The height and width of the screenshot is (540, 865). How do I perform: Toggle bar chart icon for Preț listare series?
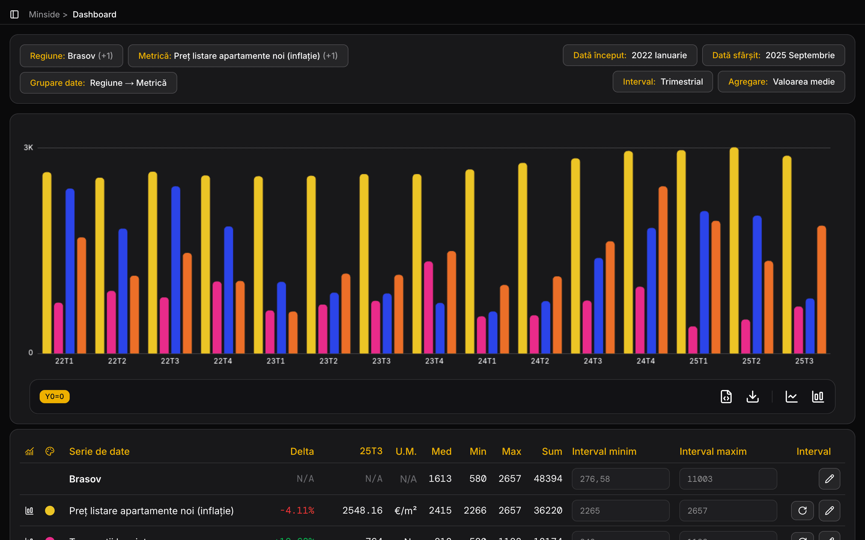click(x=29, y=510)
